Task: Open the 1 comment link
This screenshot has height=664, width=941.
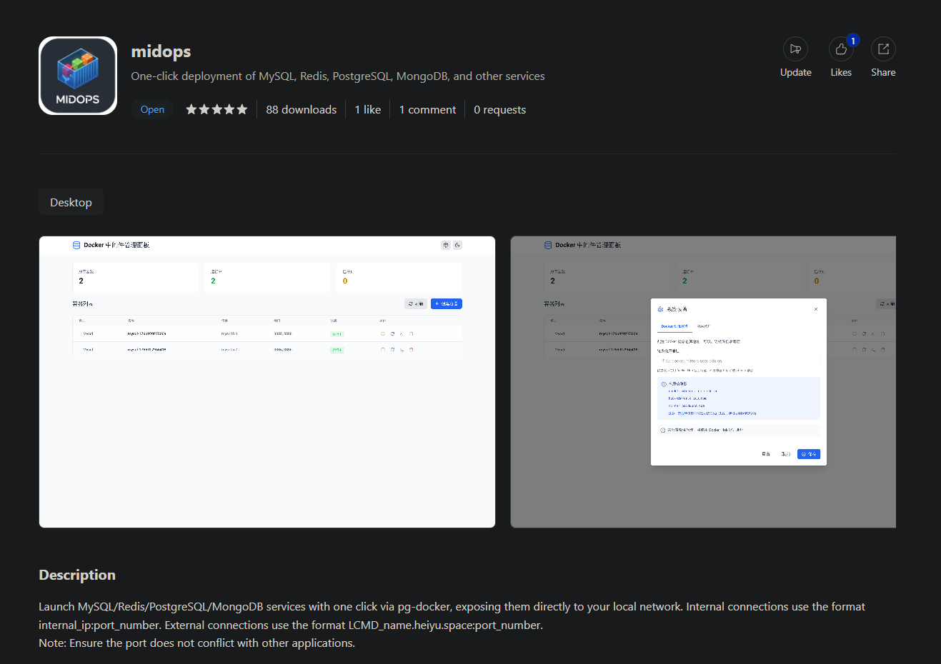Action: [427, 109]
